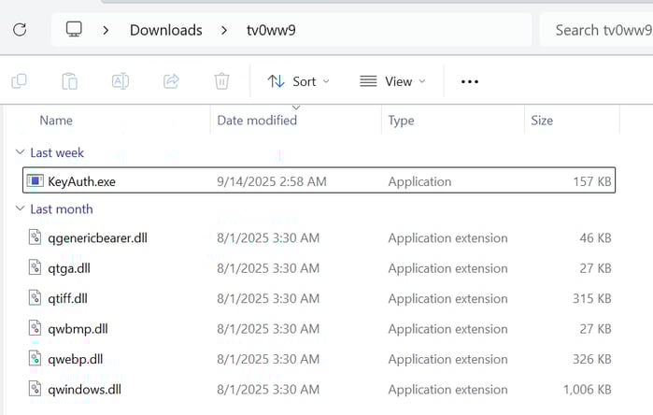Screen dimensions: 653x415
Task: Click the This PC monitor icon
Action: [x=75, y=30]
